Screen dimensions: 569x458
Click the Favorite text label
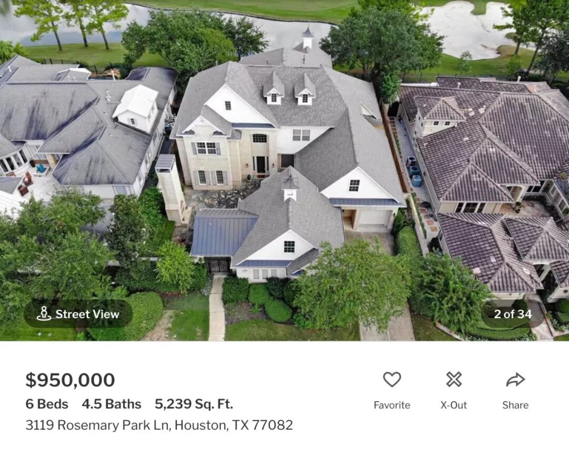pyautogui.click(x=392, y=405)
